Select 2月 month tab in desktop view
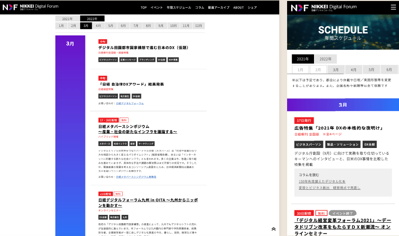Image resolution: width=399 pixels, height=236 pixels. (74, 26)
